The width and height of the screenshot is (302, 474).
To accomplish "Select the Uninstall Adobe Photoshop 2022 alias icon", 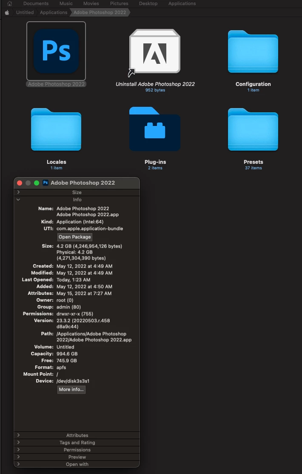I will [x=155, y=51].
